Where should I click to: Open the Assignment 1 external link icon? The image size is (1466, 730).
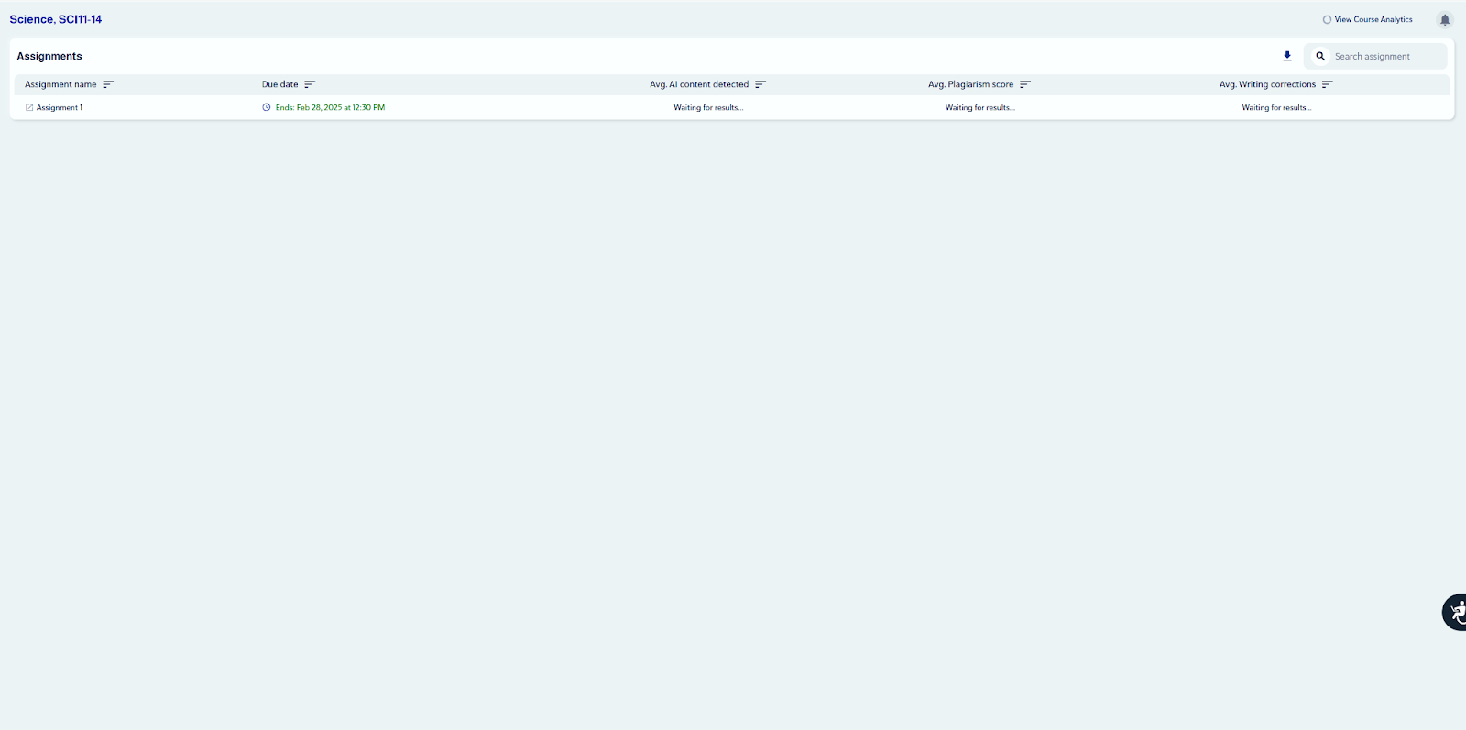point(29,107)
